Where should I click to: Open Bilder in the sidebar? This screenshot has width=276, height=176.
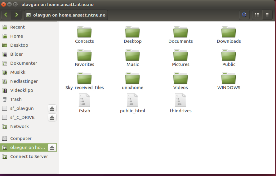point(28,54)
